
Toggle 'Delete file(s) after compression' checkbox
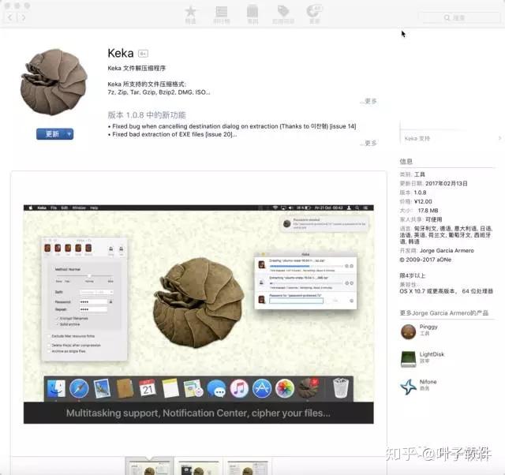click(x=49, y=346)
